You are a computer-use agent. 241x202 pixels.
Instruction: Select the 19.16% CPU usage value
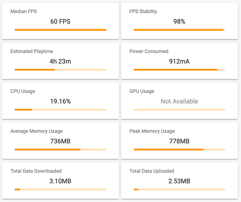click(60, 101)
